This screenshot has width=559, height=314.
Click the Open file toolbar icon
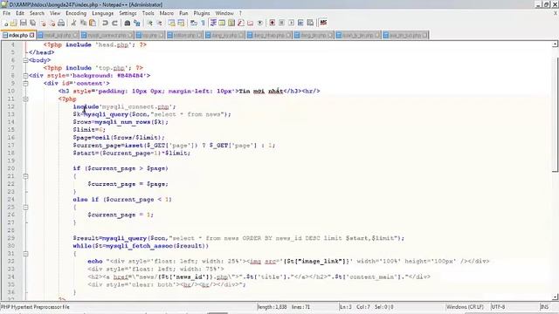14,24
